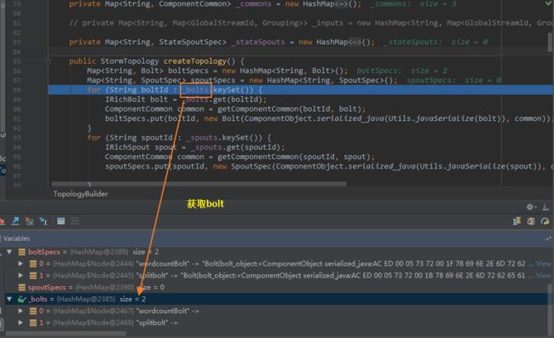Click the editor vertical scrollbar thumb
554x338 pixels.
551,43
